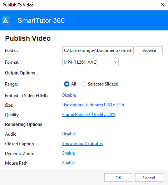Click the SmartTutor 360 logo icon

point(6,20)
